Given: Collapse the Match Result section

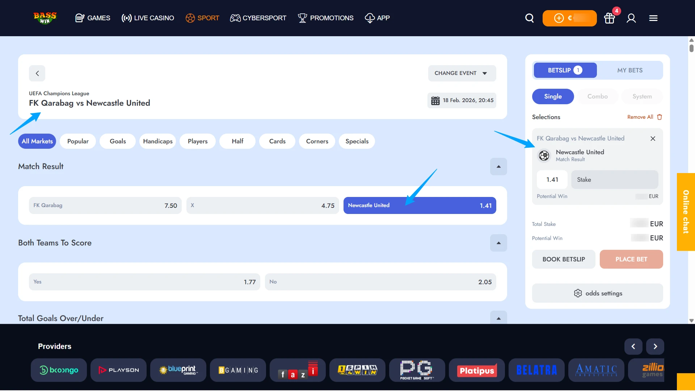Looking at the screenshot, I should pyautogui.click(x=498, y=167).
